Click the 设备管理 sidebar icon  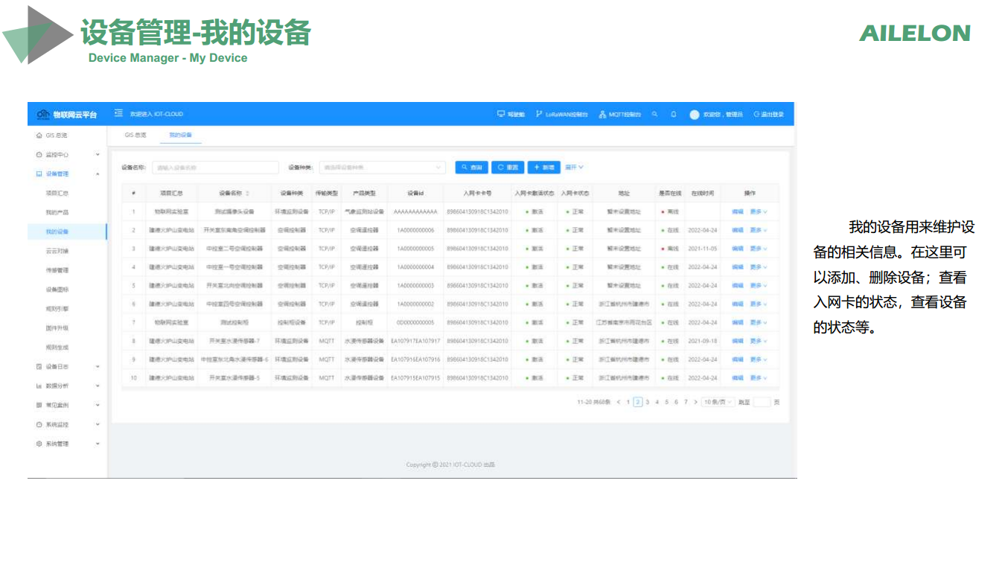39,174
